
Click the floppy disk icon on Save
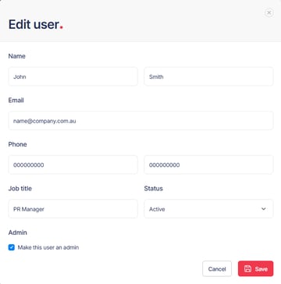[248, 269]
